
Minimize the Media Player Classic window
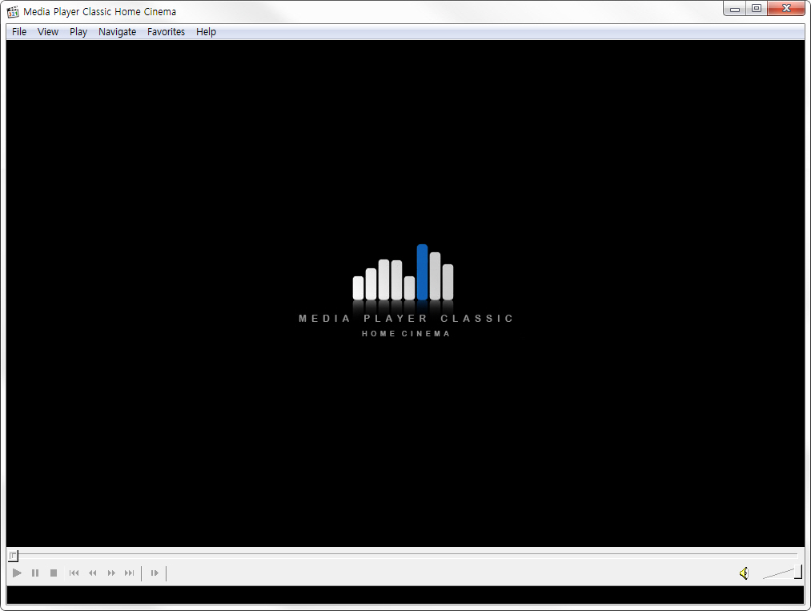click(734, 9)
